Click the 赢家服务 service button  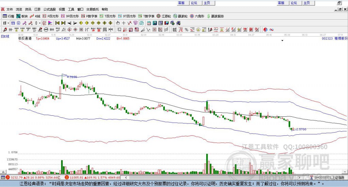coord(215,16)
